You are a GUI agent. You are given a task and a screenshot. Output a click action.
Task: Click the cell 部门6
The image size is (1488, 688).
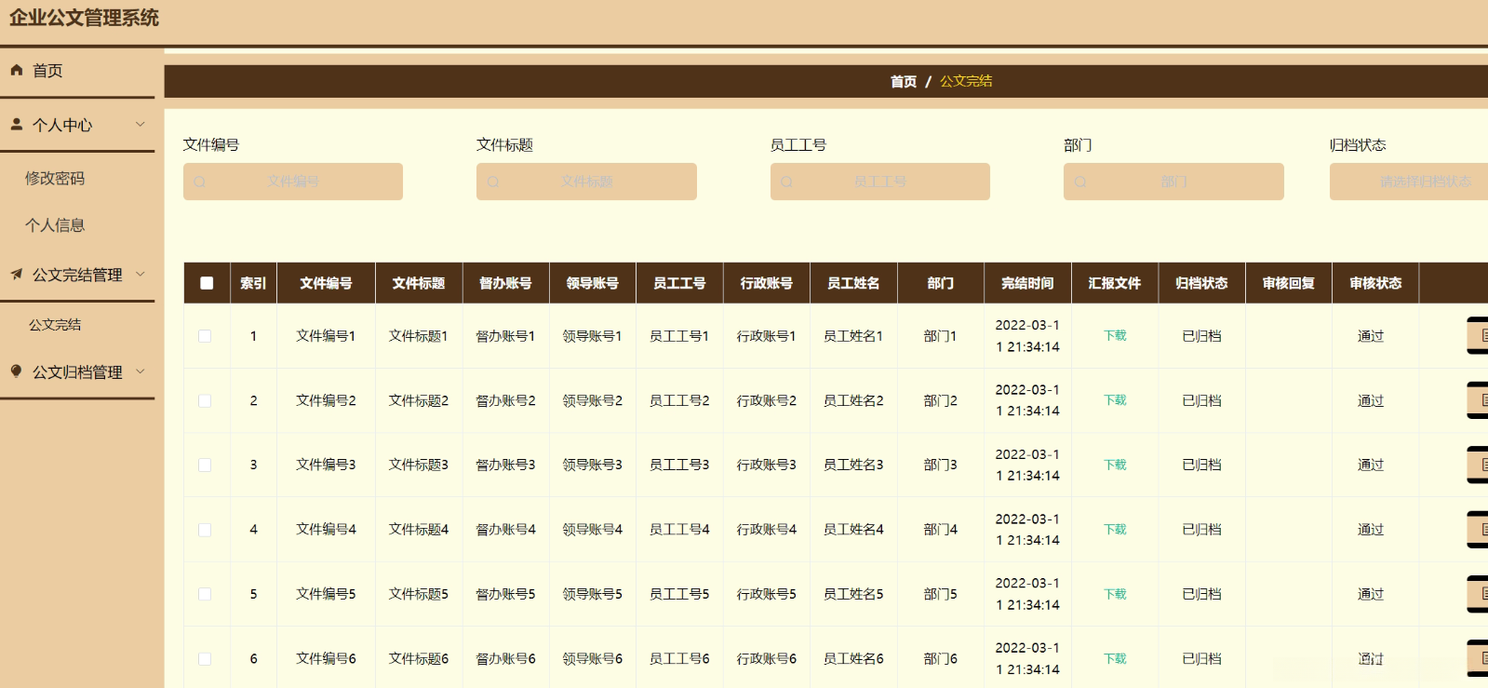[x=940, y=658]
